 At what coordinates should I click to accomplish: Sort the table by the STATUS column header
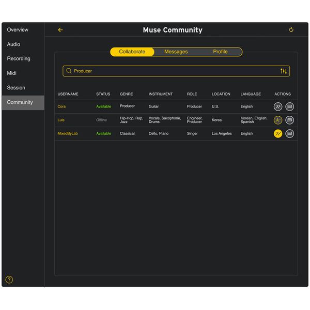(x=103, y=94)
